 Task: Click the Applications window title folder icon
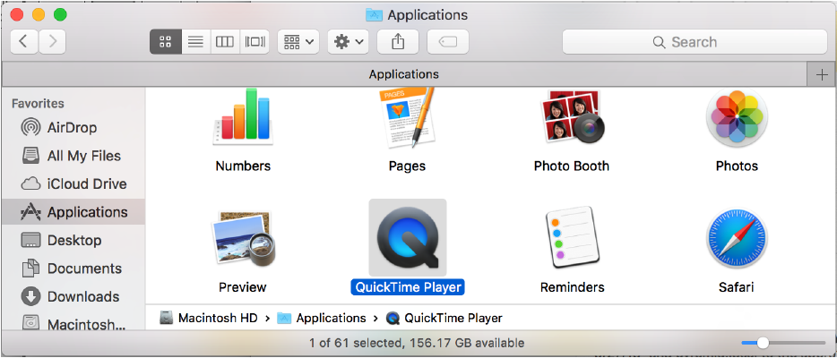tap(375, 15)
